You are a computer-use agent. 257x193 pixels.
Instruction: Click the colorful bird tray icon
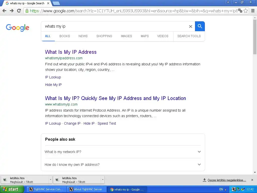[x=243, y=189]
